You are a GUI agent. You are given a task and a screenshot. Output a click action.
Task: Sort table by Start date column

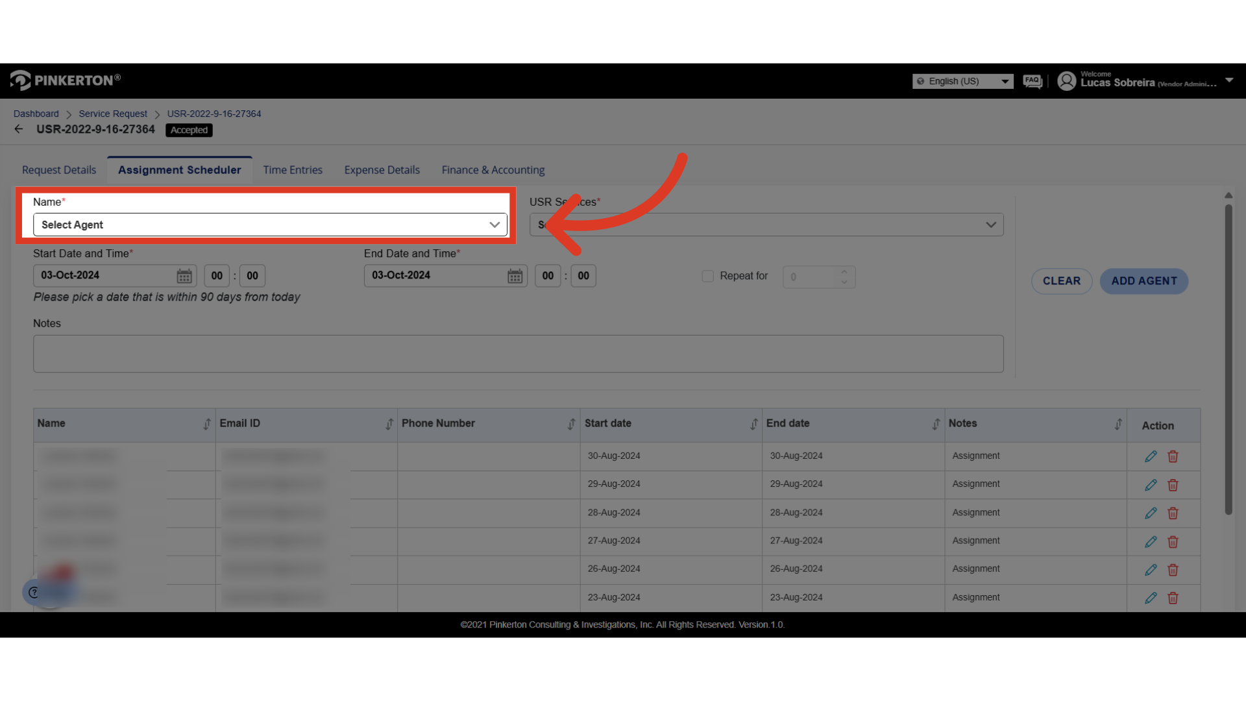[x=753, y=424]
